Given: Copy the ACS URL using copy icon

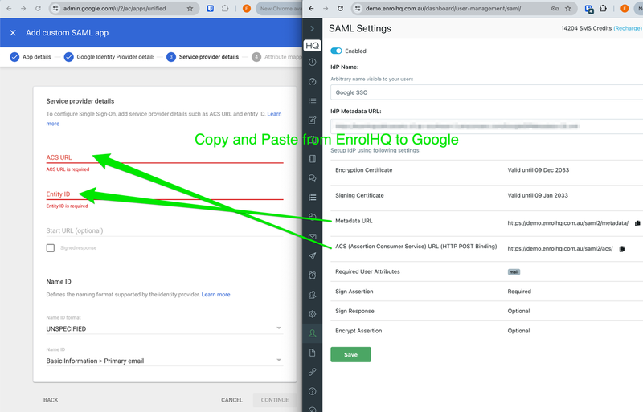Looking at the screenshot, I should tap(622, 249).
